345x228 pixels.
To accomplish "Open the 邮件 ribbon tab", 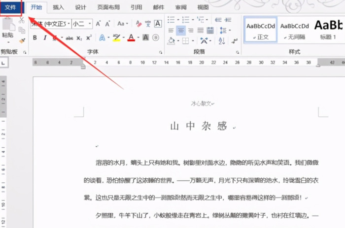I will point(159,7).
